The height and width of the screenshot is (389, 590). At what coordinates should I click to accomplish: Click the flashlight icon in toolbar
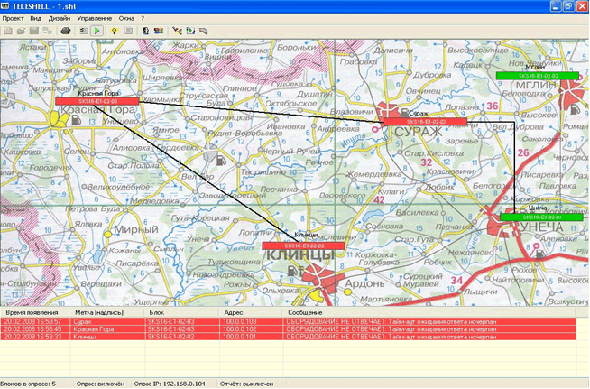click(176, 30)
